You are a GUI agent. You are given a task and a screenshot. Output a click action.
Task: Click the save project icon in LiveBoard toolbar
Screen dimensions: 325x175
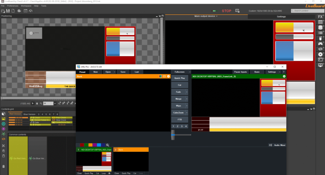8,11
